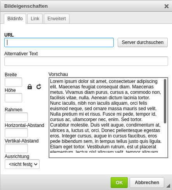Open the Erweitert tab
The width and height of the screenshot is (172, 190).
57,19
